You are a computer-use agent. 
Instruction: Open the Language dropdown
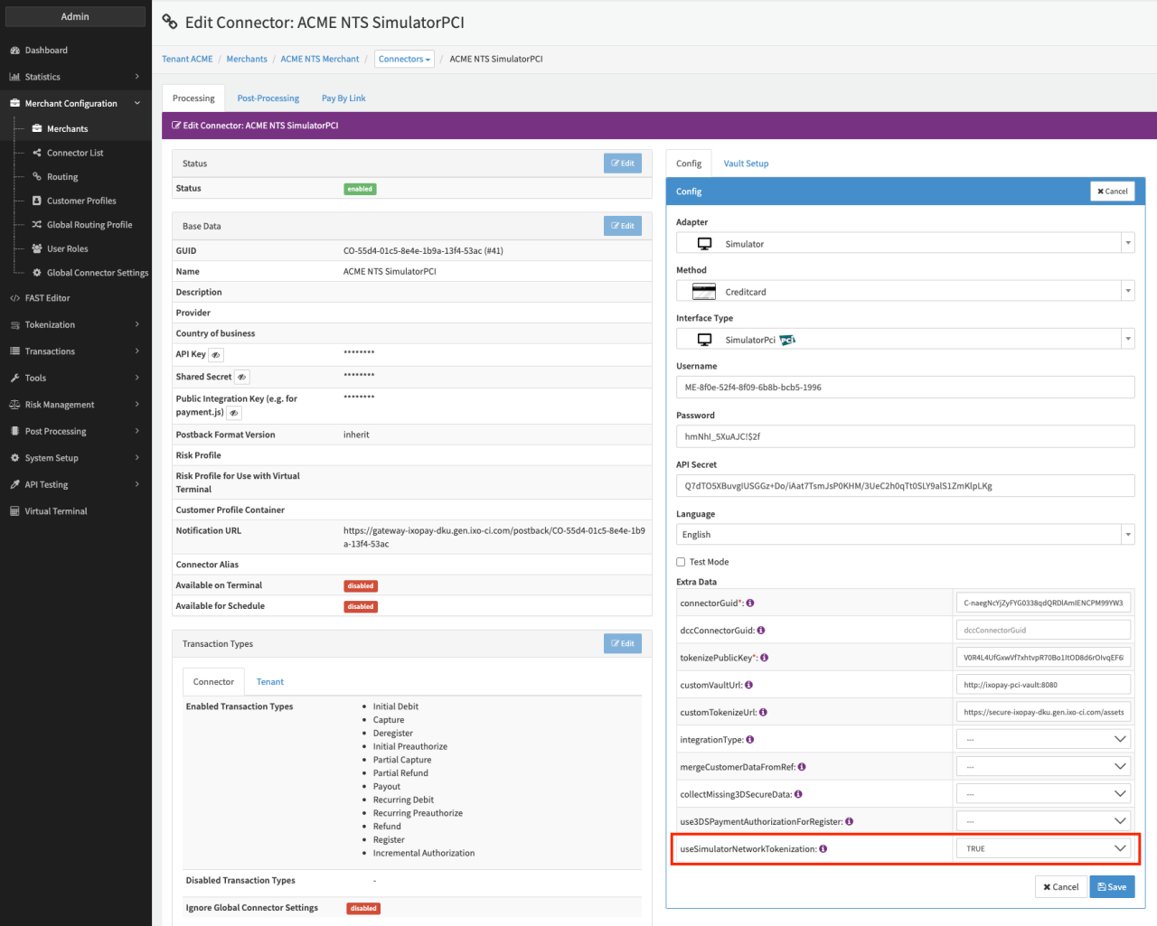tap(905, 535)
